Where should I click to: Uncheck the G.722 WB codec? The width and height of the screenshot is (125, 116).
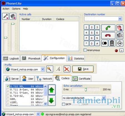coord(8,86)
